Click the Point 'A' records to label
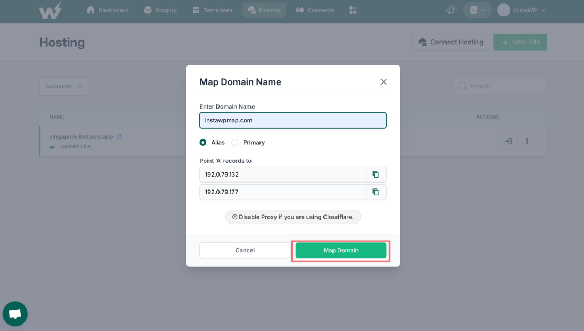The width and height of the screenshot is (584, 331). pyautogui.click(x=225, y=161)
